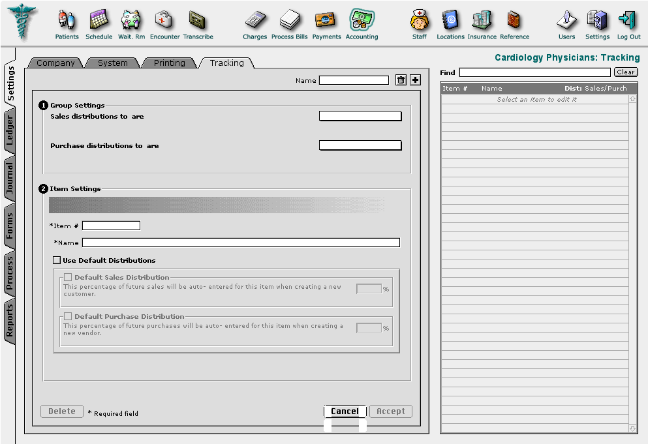Click the group Name field at top

pos(354,80)
